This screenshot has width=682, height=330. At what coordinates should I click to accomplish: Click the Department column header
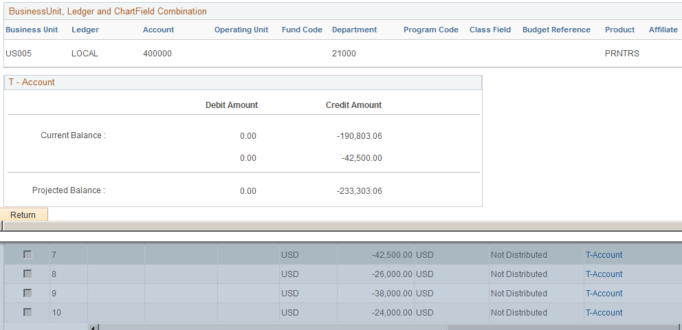pyautogui.click(x=355, y=30)
